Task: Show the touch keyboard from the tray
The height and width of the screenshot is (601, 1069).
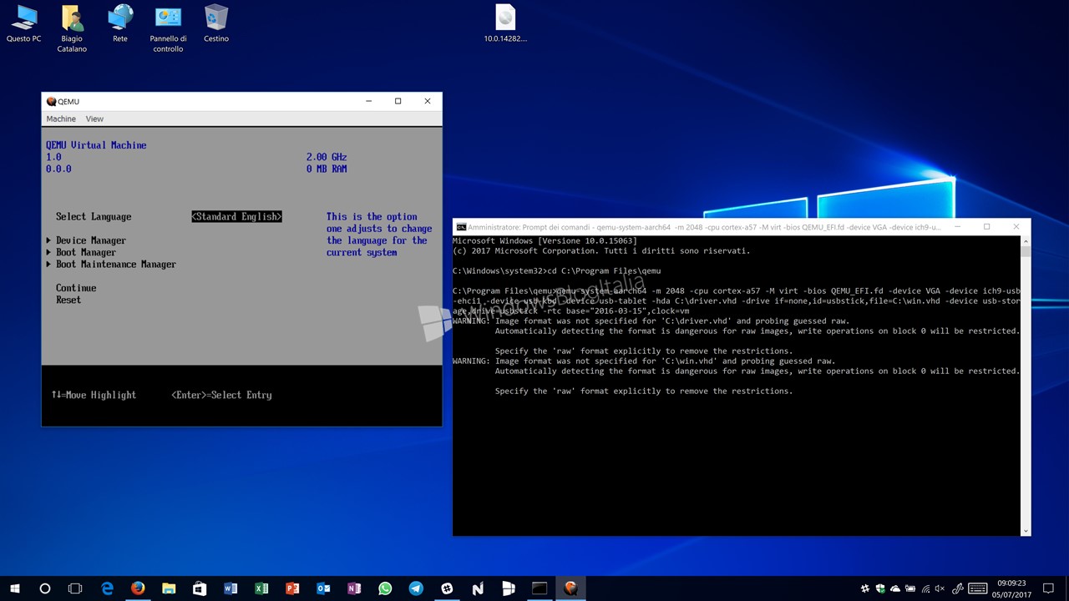Action: click(x=978, y=588)
